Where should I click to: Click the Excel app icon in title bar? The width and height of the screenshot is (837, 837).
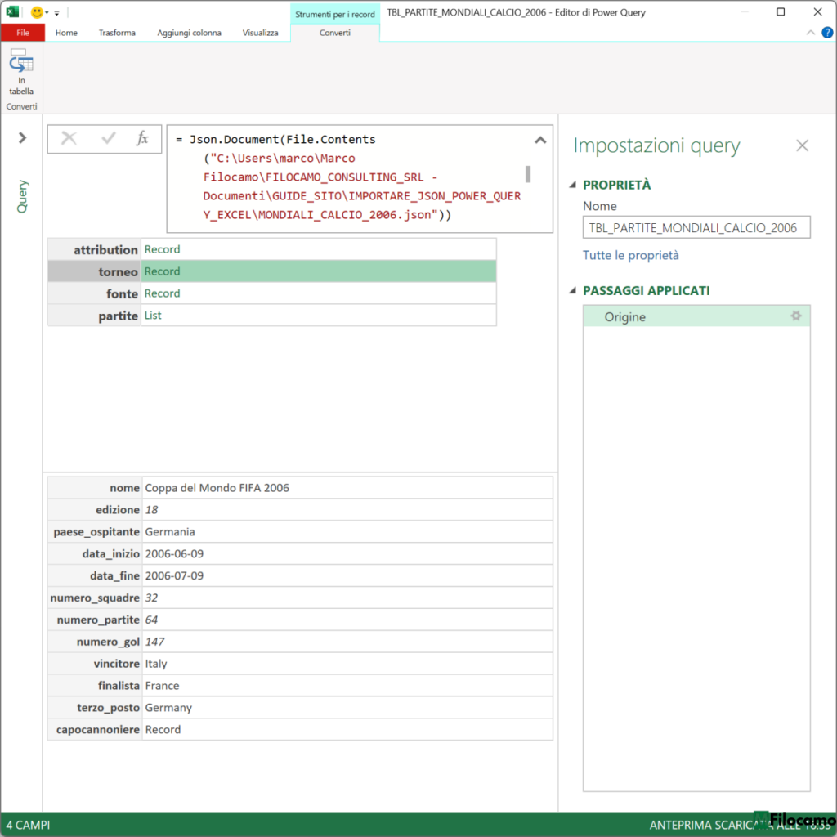pos(12,11)
